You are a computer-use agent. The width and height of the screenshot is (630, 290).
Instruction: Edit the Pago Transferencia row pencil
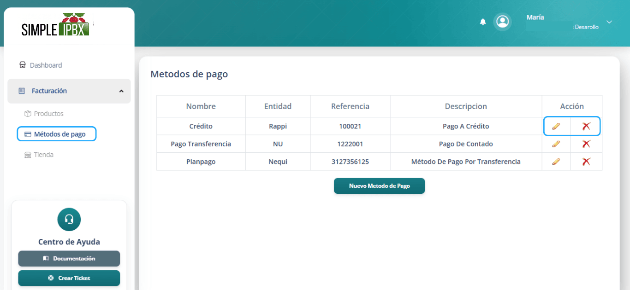coord(556,144)
